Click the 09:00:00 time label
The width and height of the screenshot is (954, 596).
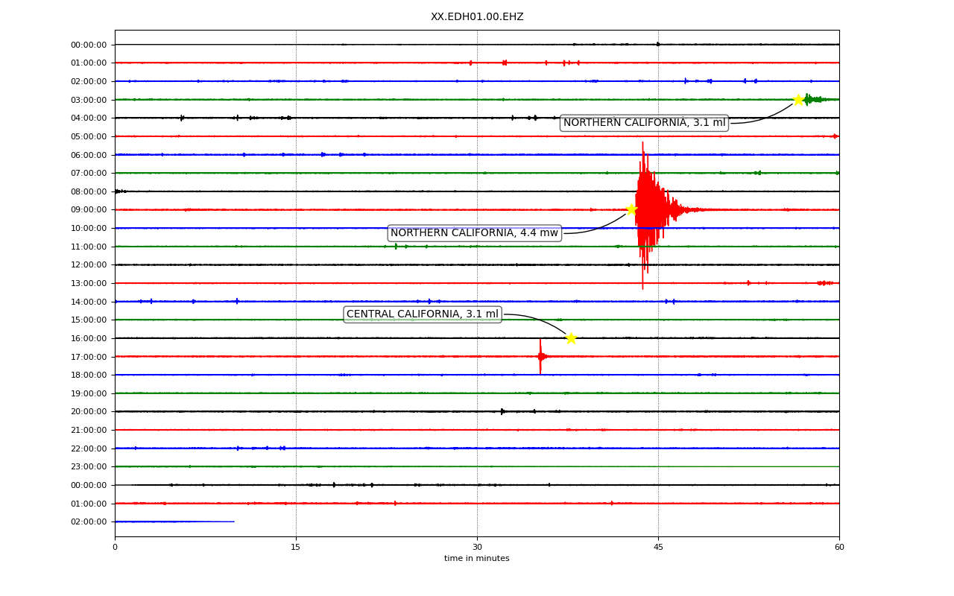89,210
